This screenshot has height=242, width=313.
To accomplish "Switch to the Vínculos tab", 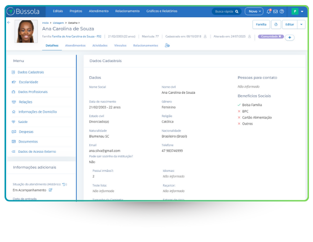I will point(120,45).
